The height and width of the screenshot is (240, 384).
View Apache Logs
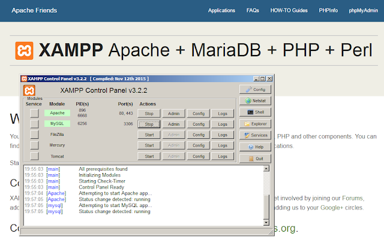click(x=223, y=113)
